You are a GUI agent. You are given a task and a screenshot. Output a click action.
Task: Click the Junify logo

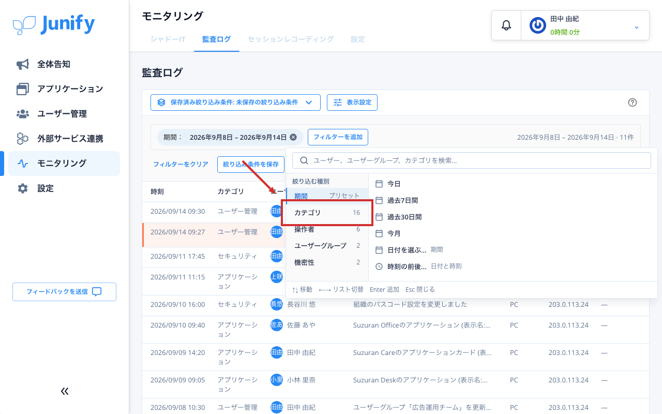click(x=54, y=24)
